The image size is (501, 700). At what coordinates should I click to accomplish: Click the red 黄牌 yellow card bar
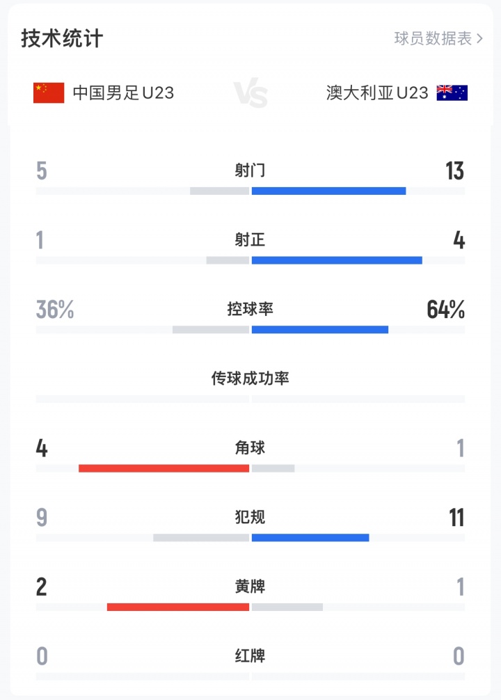click(178, 607)
